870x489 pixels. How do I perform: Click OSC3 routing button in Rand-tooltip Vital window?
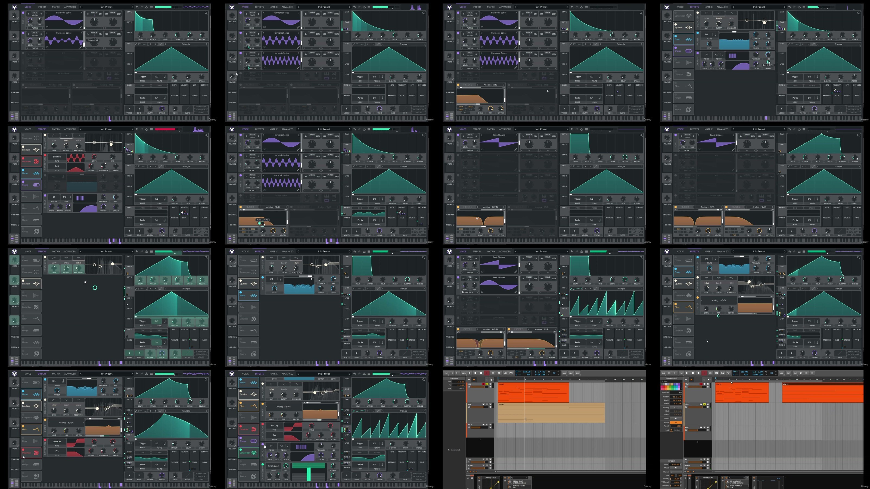click(x=244, y=232)
